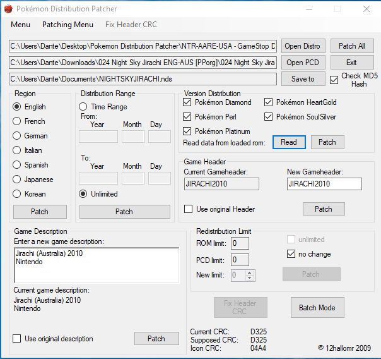The height and width of the screenshot is (359, 381).
Task: Select the Italian region option
Action: coord(17,150)
